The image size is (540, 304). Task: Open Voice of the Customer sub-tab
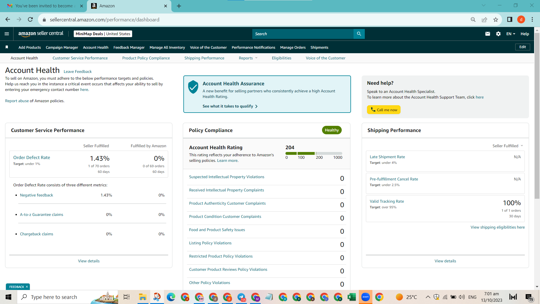(x=326, y=58)
